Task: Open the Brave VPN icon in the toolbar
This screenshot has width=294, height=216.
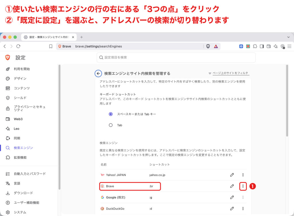Action: [283, 46]
